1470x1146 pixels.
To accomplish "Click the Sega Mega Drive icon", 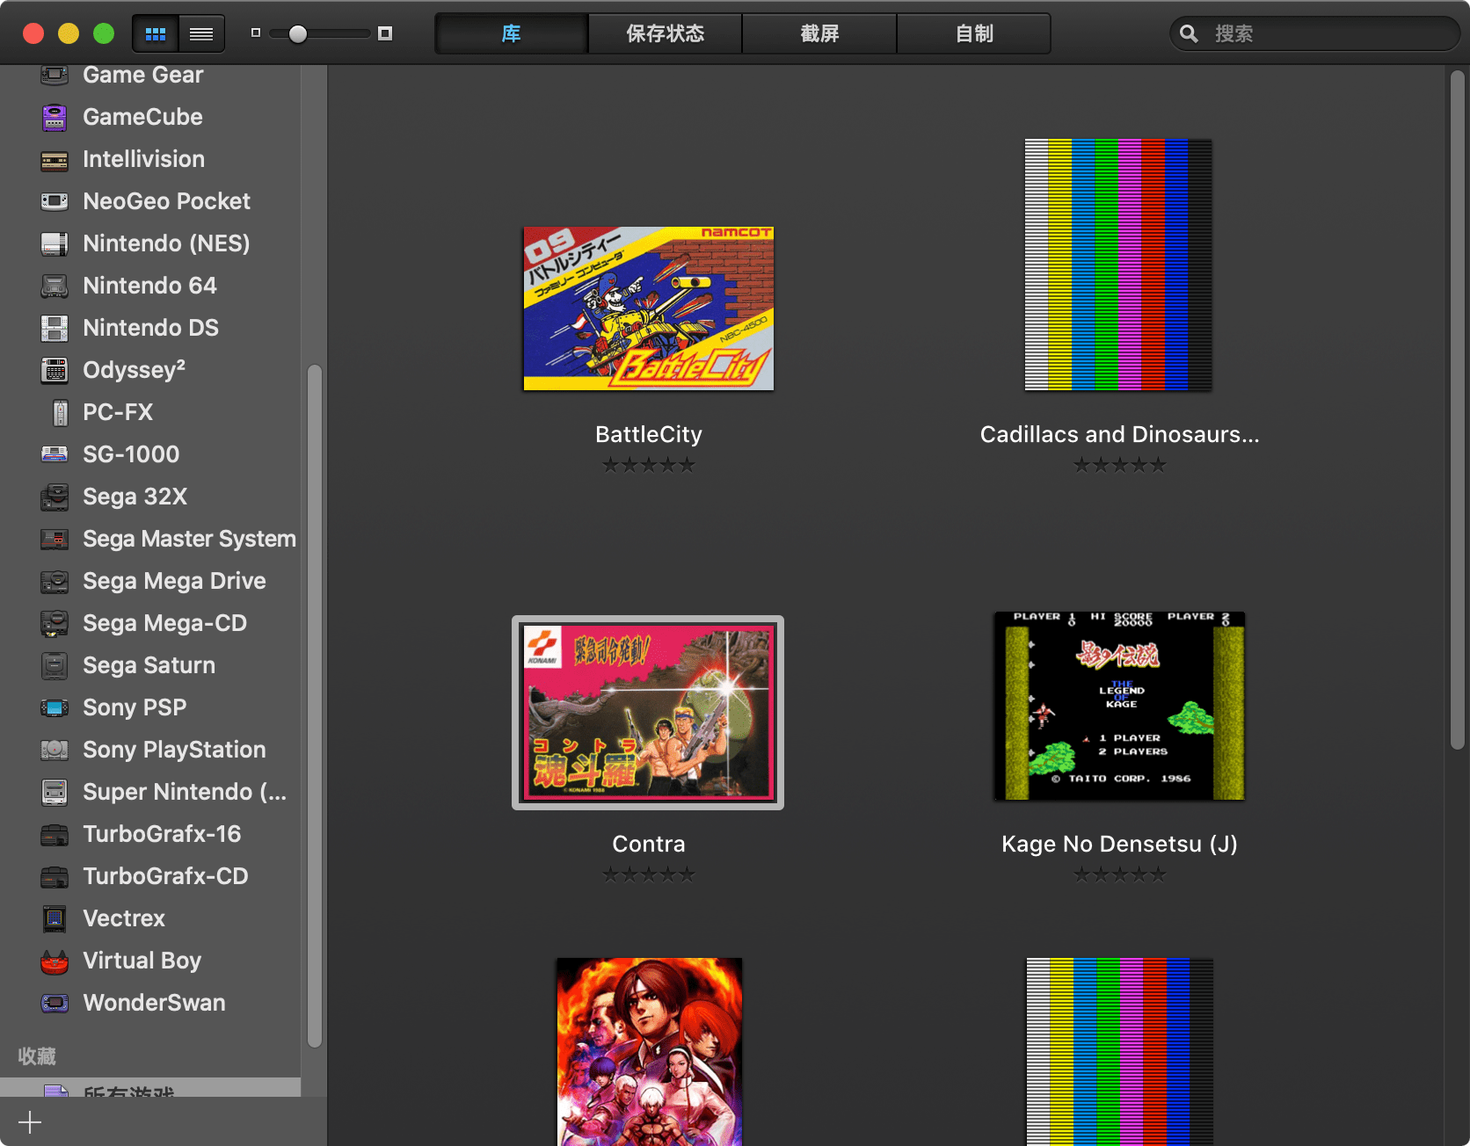I will 55,581.
